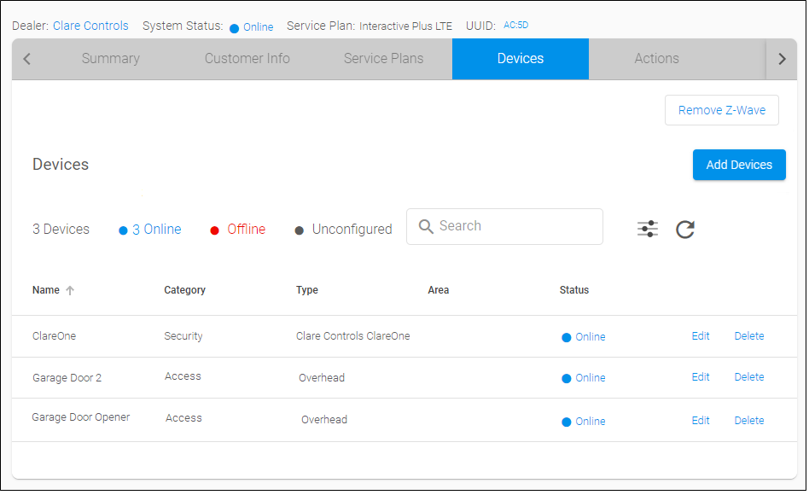Click the filter sliders icon
The image size is (809, 495).
point(648,229)
